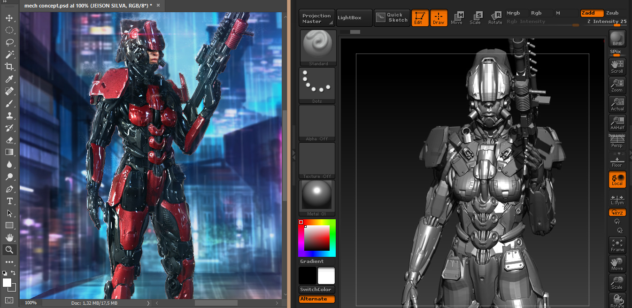Select the Rectangle shape tool
Screen dimensions: 632x308
pyautogui.click(x=9, y=225)
